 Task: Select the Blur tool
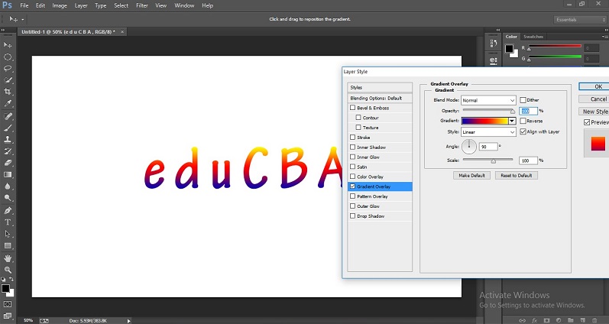pos(8,186)
